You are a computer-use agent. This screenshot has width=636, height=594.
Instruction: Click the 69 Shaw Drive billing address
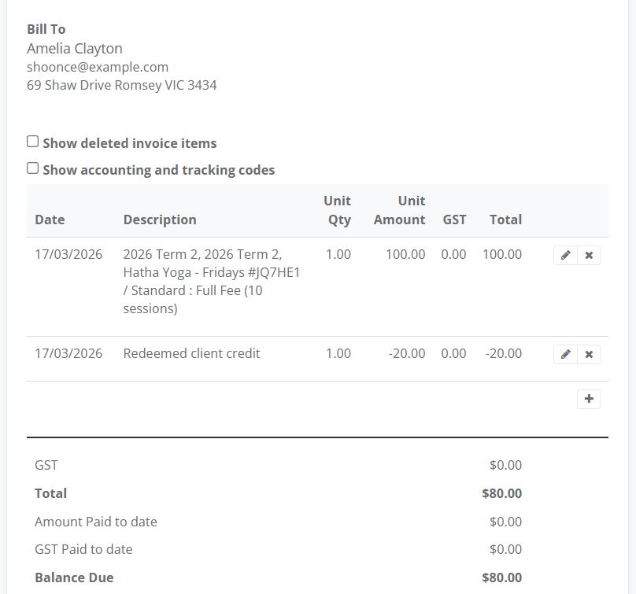pos(122,85)
